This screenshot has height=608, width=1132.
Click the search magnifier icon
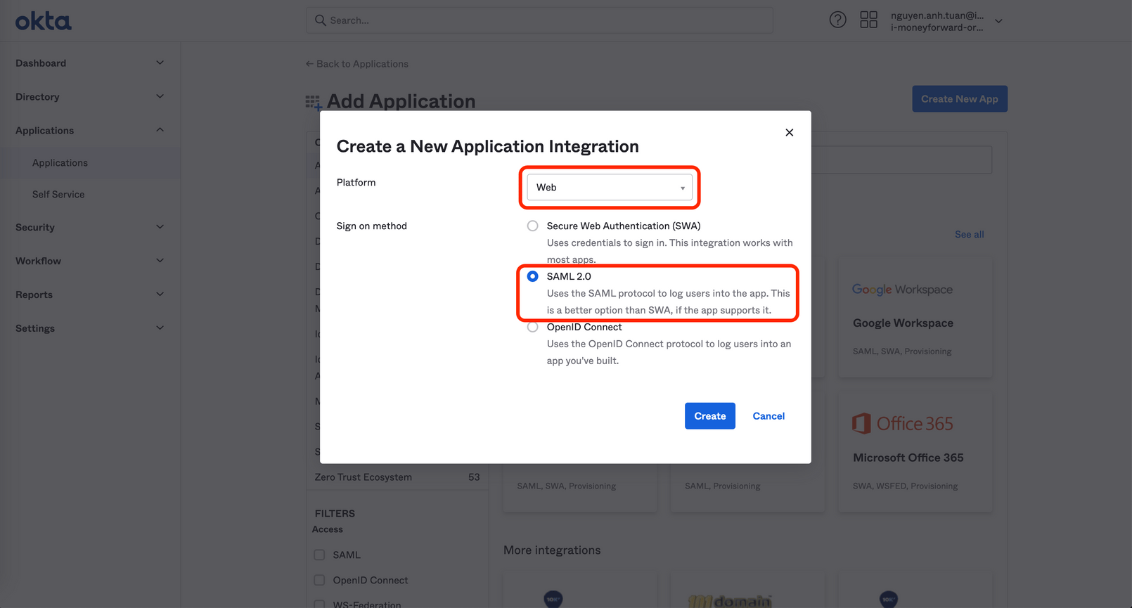320,20
